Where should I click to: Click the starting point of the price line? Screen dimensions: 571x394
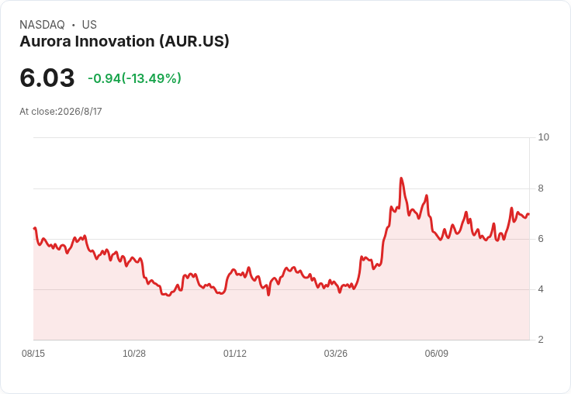(x=34, y=228)
